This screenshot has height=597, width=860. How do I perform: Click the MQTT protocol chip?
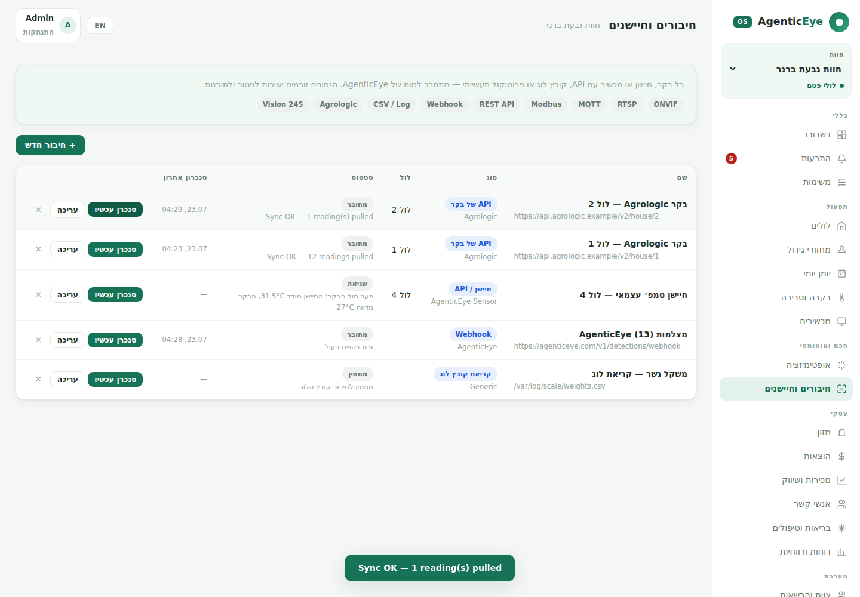click(589, 104)
